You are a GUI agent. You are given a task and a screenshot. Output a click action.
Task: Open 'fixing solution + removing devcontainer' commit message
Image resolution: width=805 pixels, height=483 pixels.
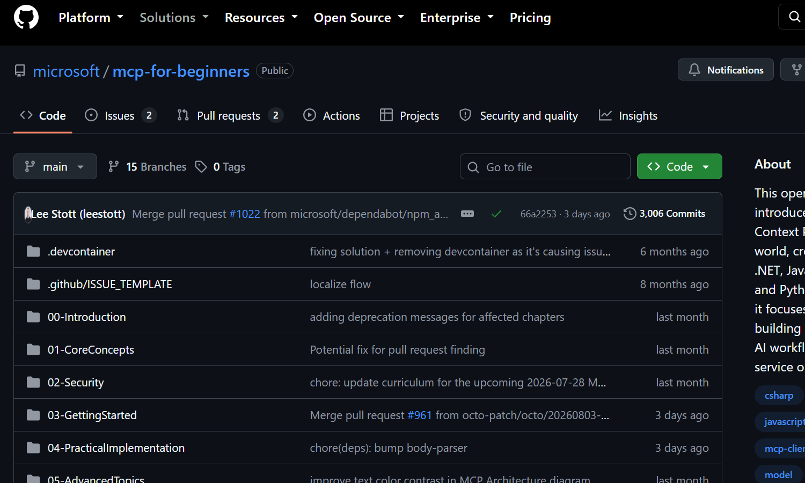(460, 251)
